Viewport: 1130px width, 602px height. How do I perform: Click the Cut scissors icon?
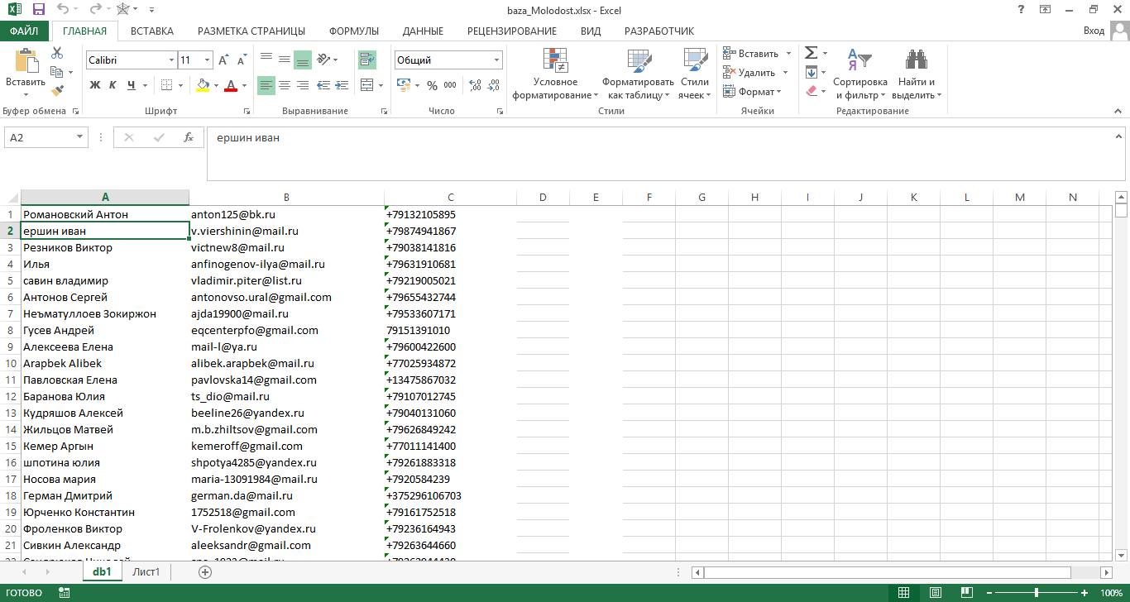tap(57, 53)
